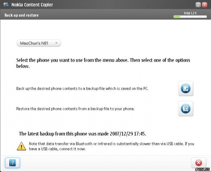Click the 'Select the phone you want' instruction
Screen dimensions: 211x172
coord(103,63)
